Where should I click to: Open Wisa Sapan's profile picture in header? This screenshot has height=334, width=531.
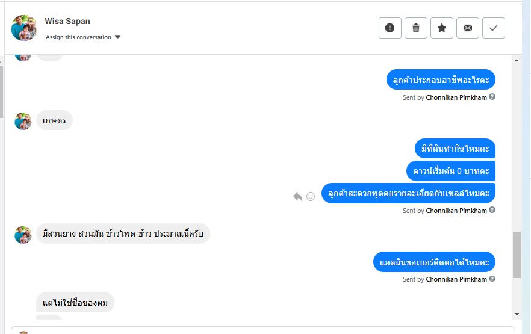click(24, 28)
